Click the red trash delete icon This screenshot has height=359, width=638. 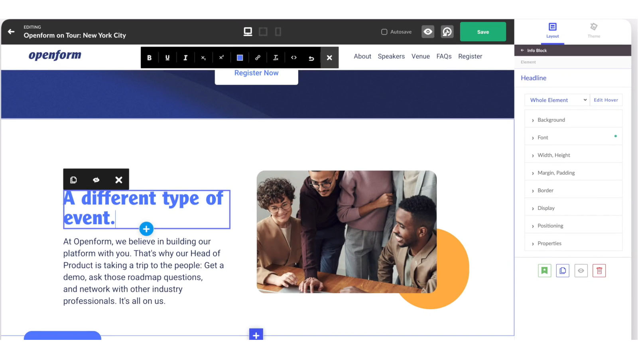pyautogui.click(x=599, y=270)
